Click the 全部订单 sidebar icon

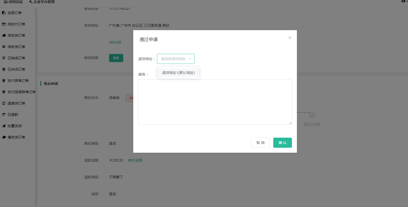click(x=4, y=13)
